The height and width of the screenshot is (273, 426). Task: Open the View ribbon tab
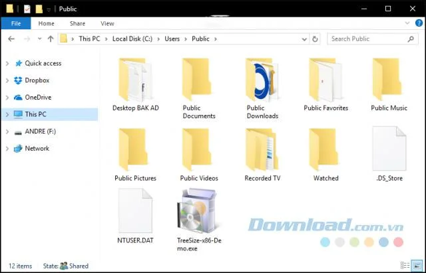pos(107,24)
